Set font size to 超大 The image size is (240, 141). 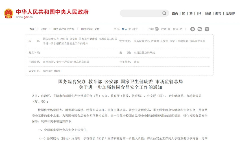click(135, 29)
